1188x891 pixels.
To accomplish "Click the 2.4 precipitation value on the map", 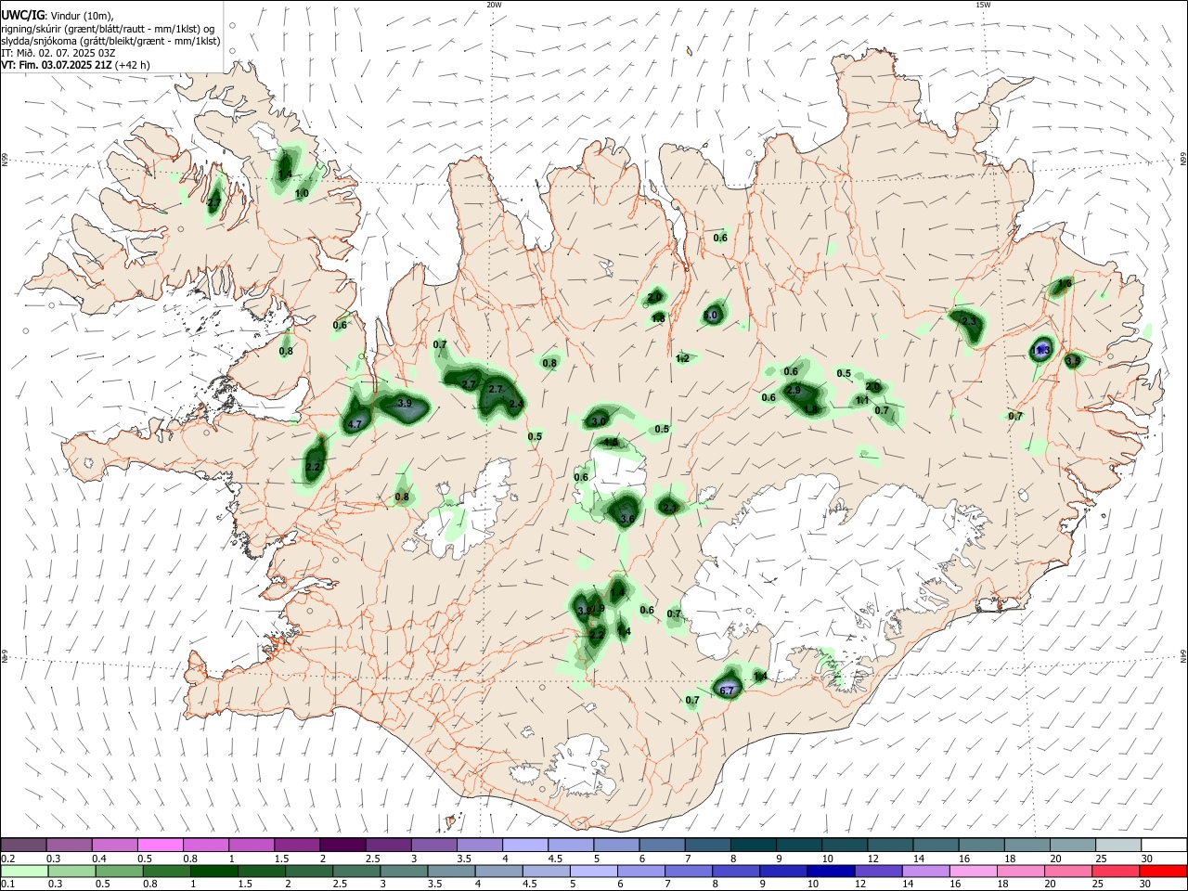I will tap(516, 405).
